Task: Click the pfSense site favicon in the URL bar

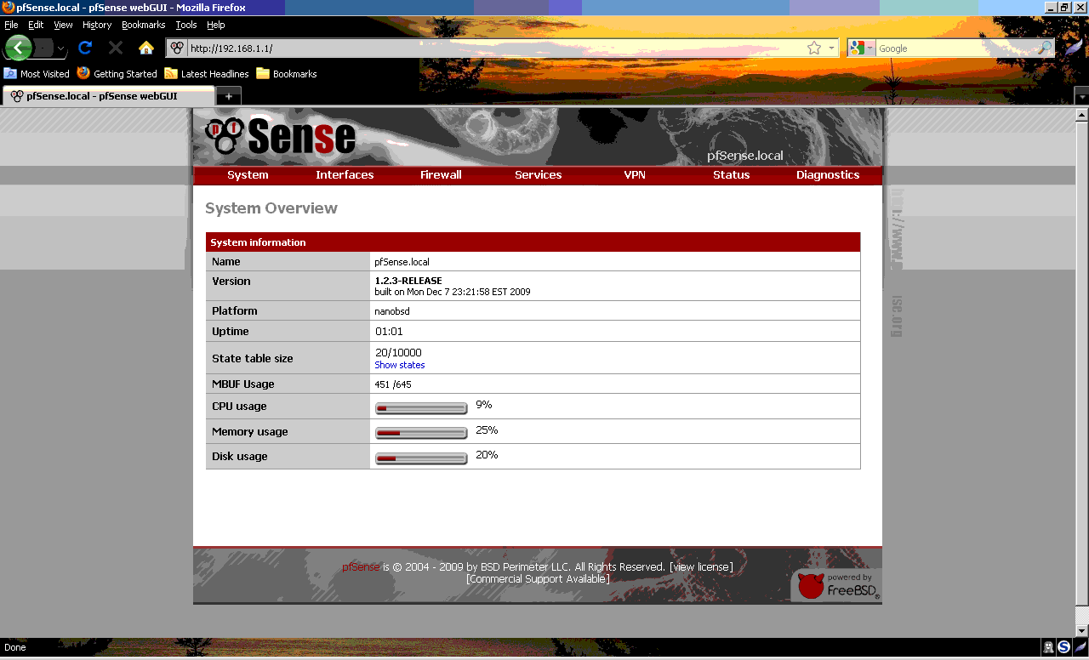Action: pyautogui.click(x=176, y=48)
